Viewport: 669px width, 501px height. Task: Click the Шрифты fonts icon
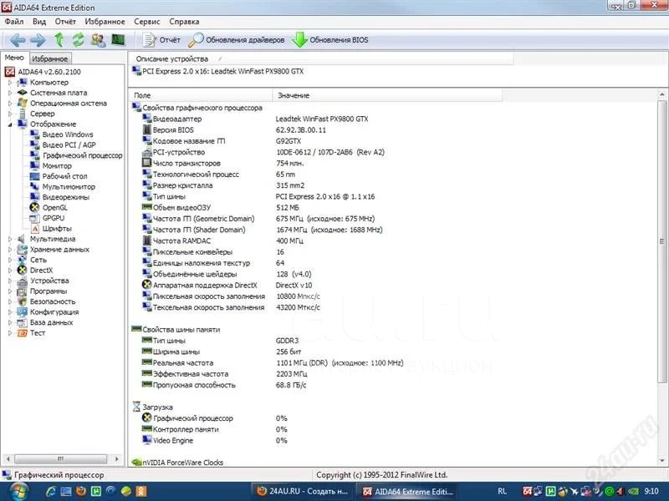pos(34,228)
